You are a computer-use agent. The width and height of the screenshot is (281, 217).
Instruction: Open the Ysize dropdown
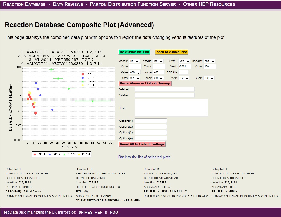tap(158, 72)
